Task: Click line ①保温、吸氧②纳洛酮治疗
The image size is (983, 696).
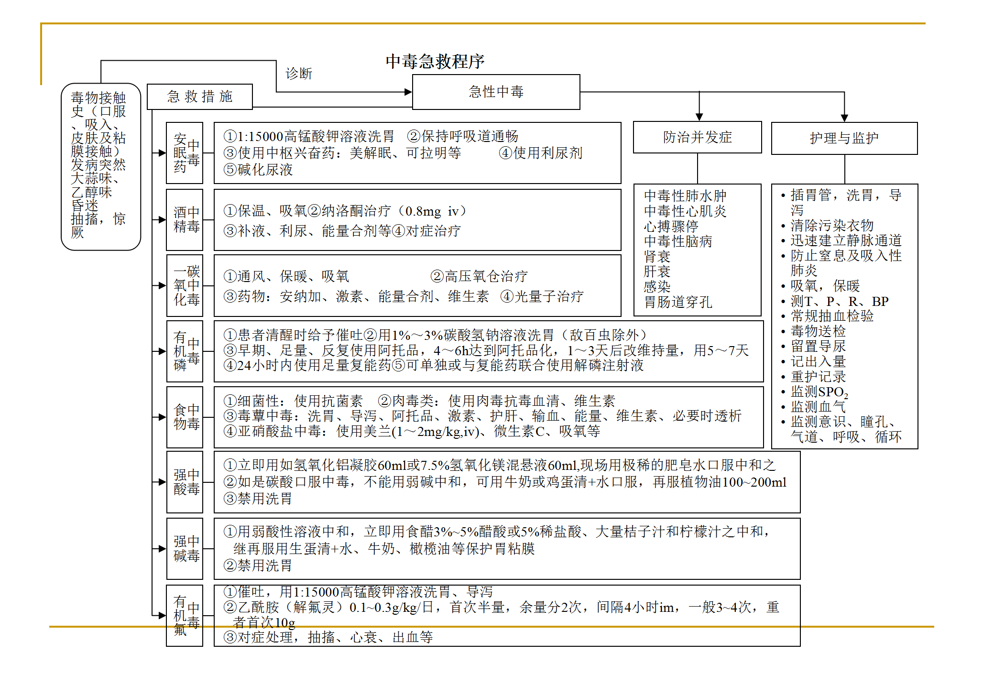Action: [345, 211]
